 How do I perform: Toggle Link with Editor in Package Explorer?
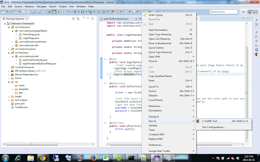click(78, 19)
